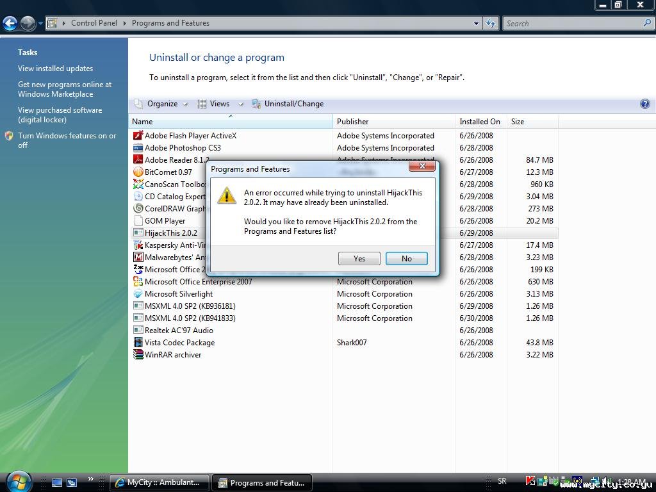This screenshot has height=492, width=656.
Task: Click the HijackThis 2.0.2 row icon
Action: [138, 233]
